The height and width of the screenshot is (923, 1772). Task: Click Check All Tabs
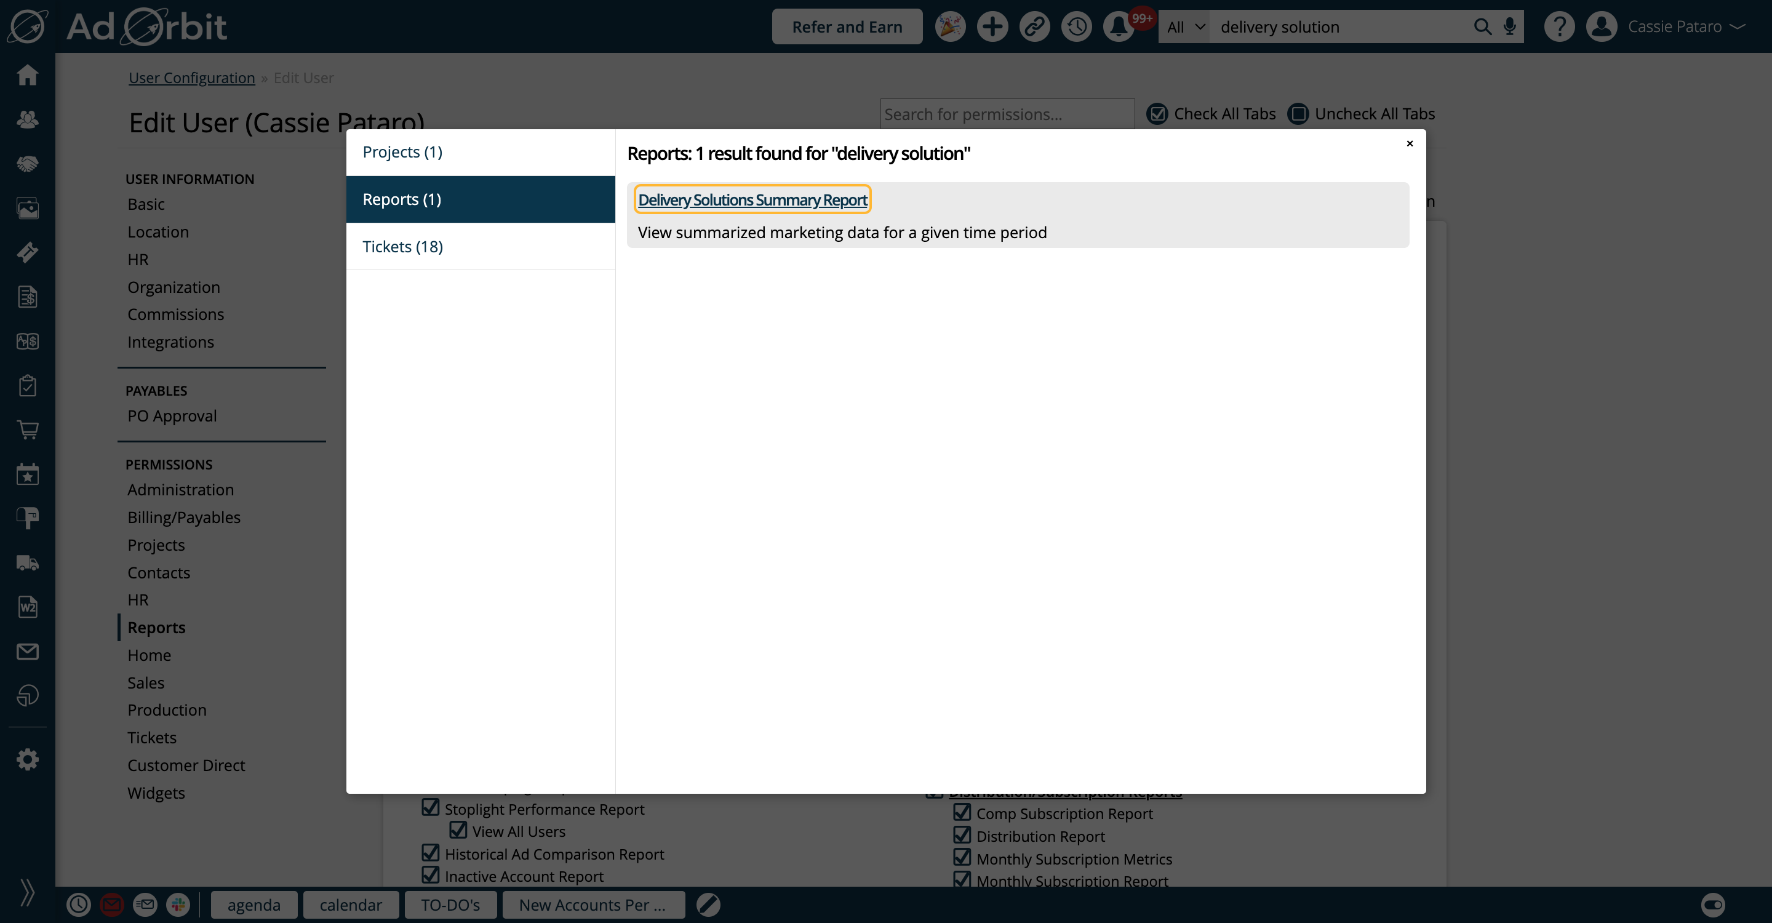pyautogui.click(x=1211, y=113)
